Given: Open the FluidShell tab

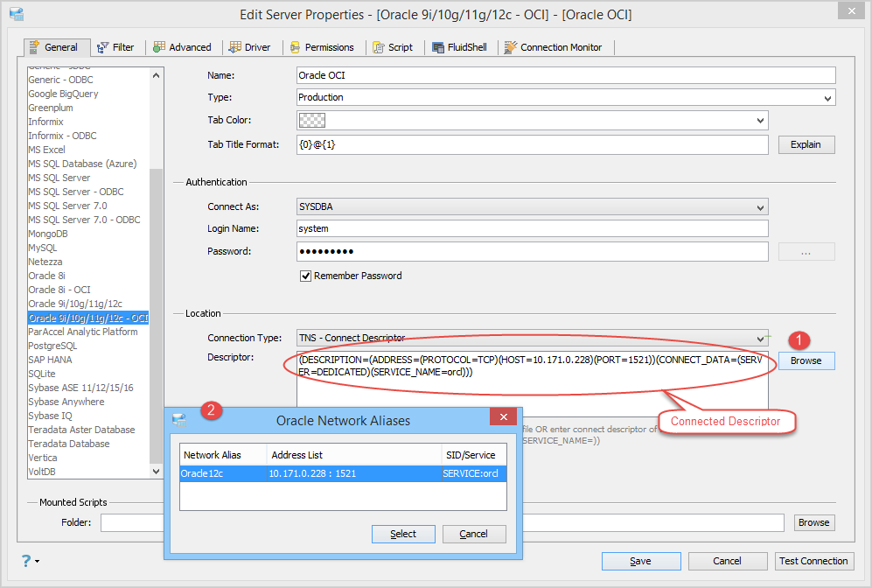Looking at the screenshot, I should 460,47.
